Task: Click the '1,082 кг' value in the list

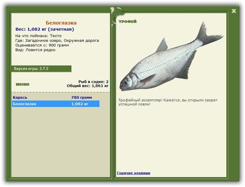Action: tap(80, 104)
